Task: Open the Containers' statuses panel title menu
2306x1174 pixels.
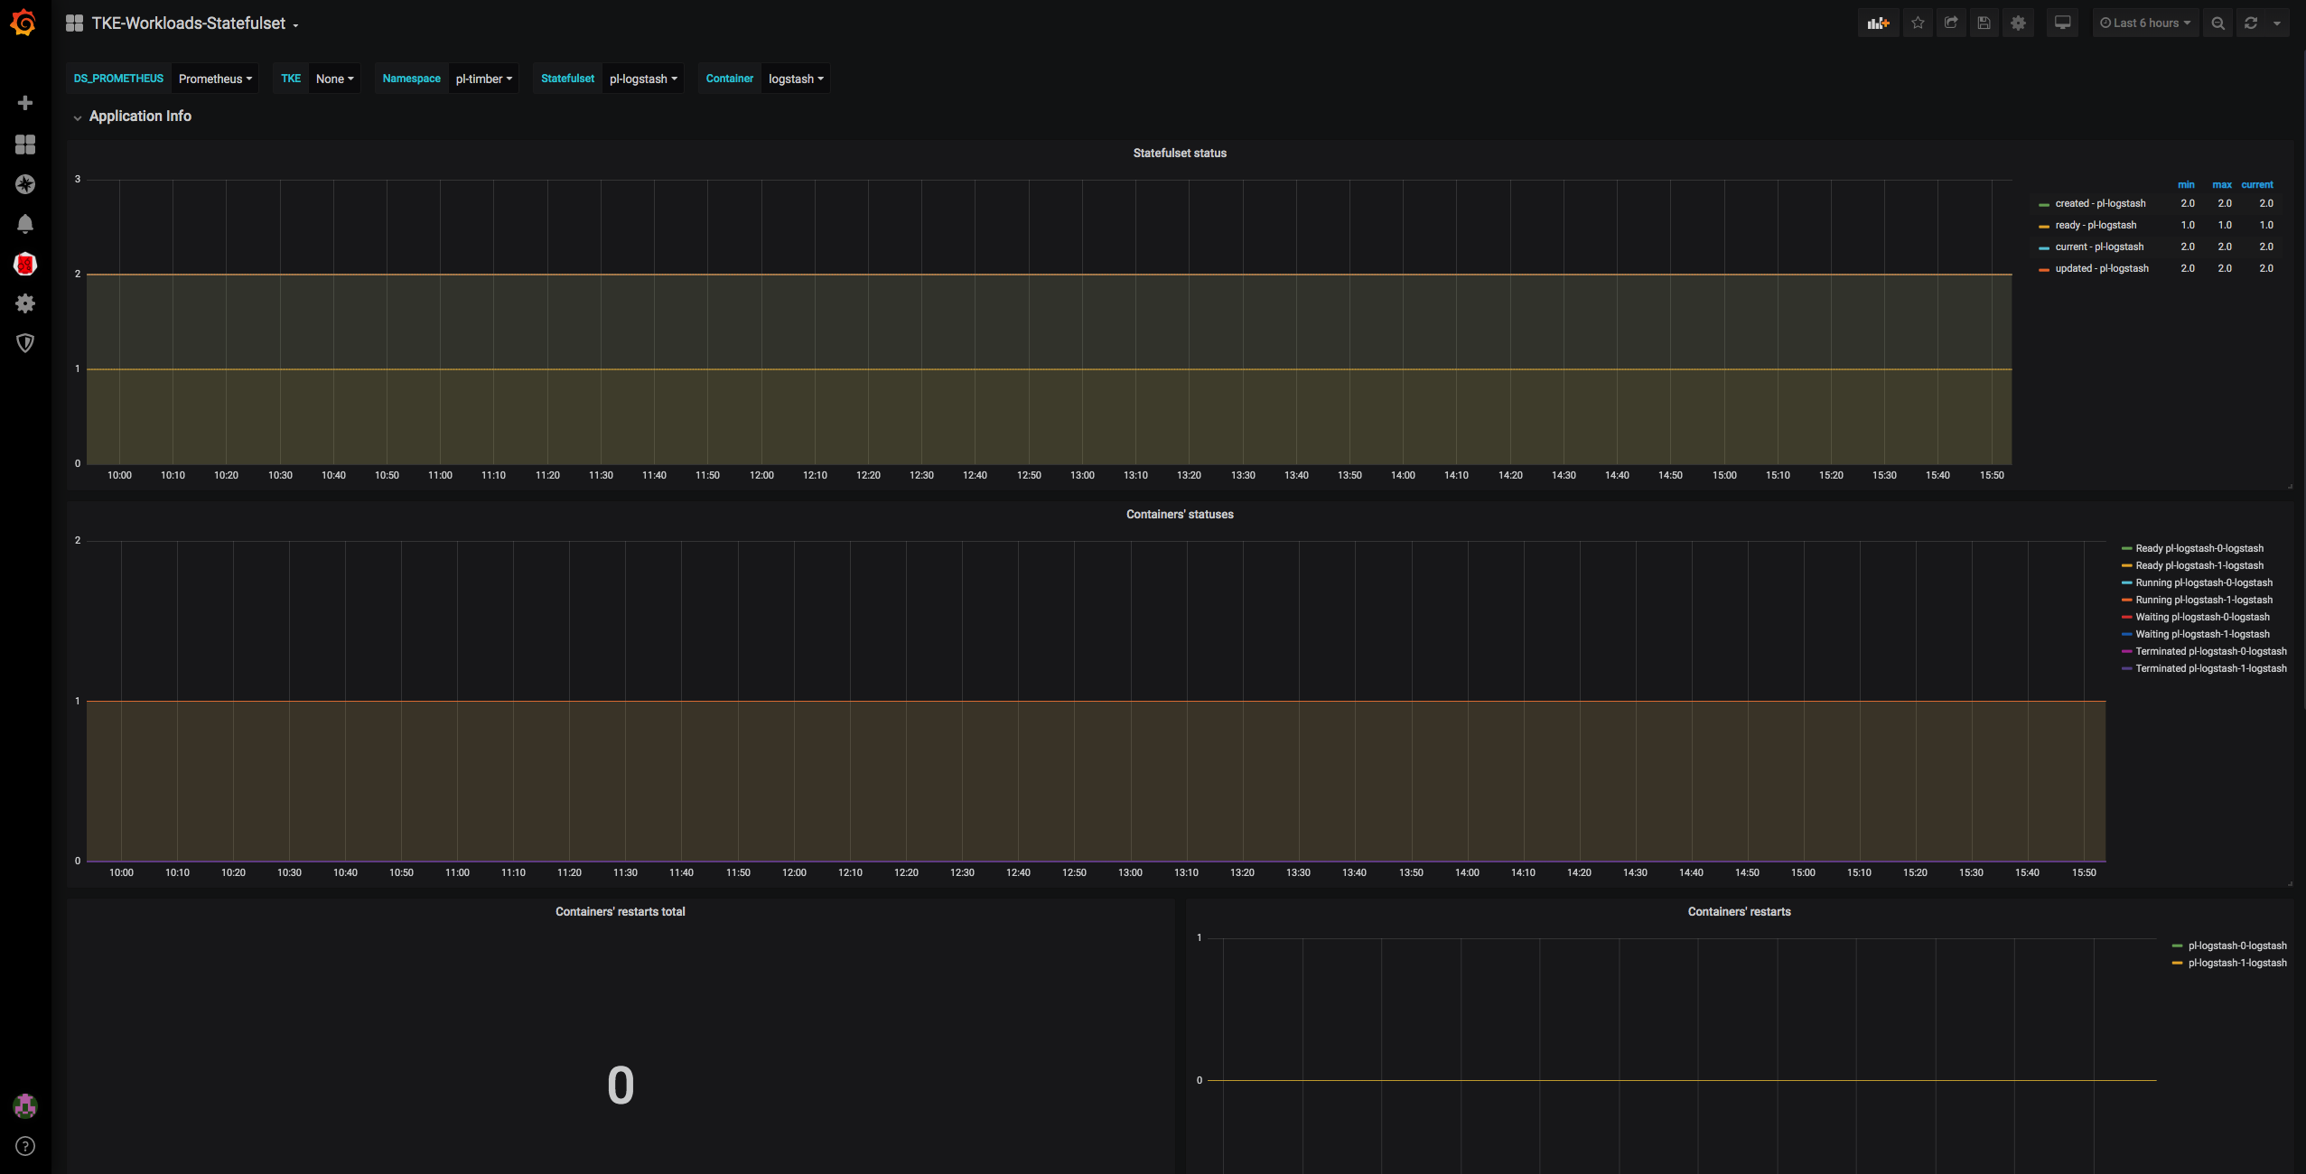Action: coord(1179,515)
